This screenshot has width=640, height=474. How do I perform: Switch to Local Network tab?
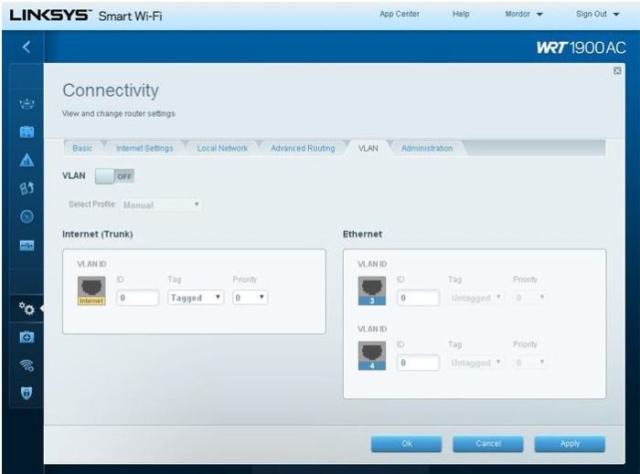[222, 148]
